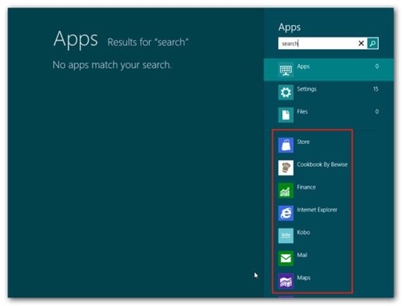The height and width of the screenshot is (306, 403).
Task: Switch to Files search category
Action: [329, 115]
